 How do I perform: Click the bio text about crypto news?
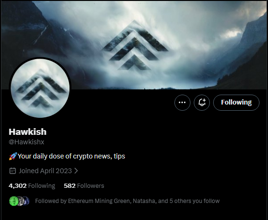(71, 156)
